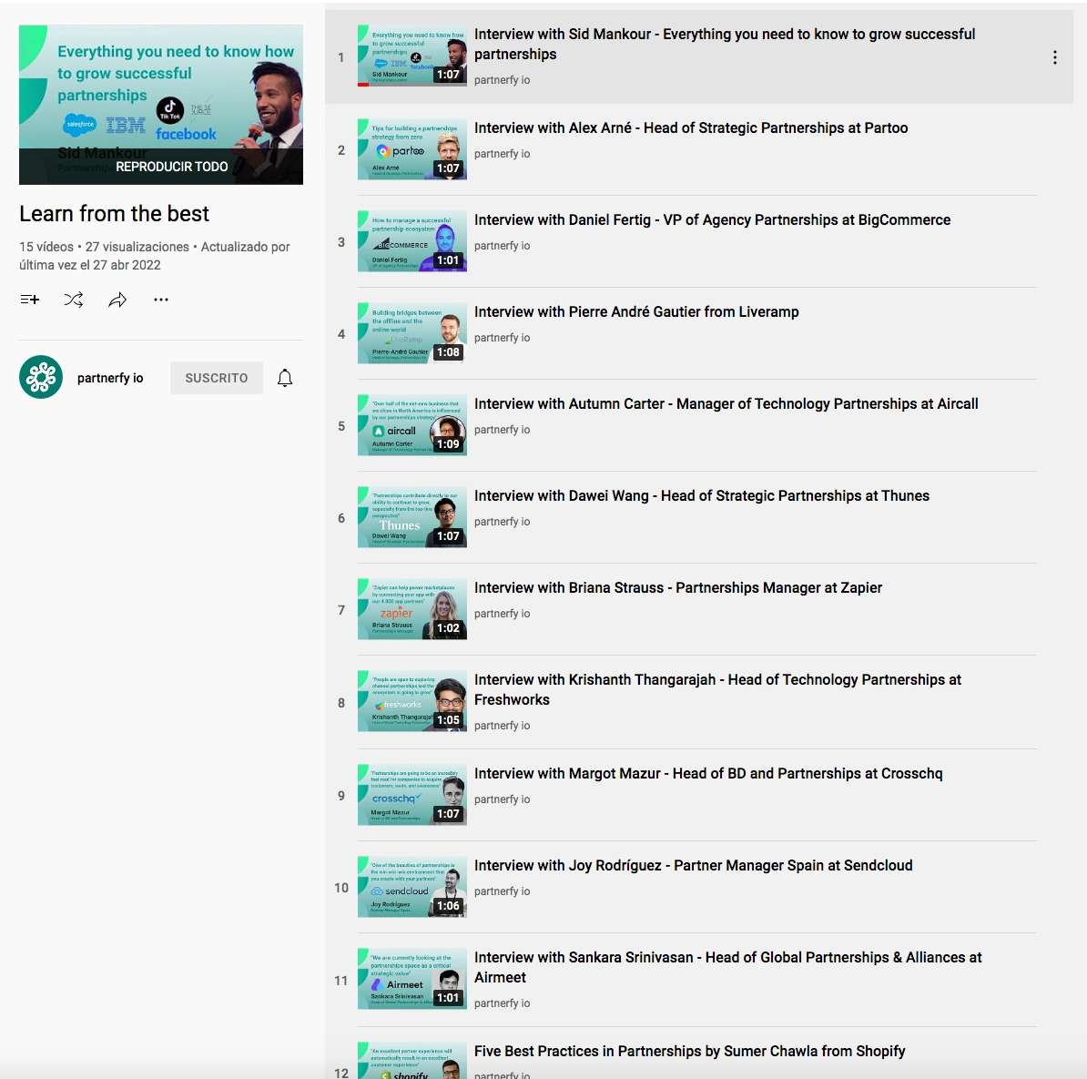Open the Autumn Carter Aircall interview title
This screenshot has height=1079, width=1087.
tap(726, 403)
